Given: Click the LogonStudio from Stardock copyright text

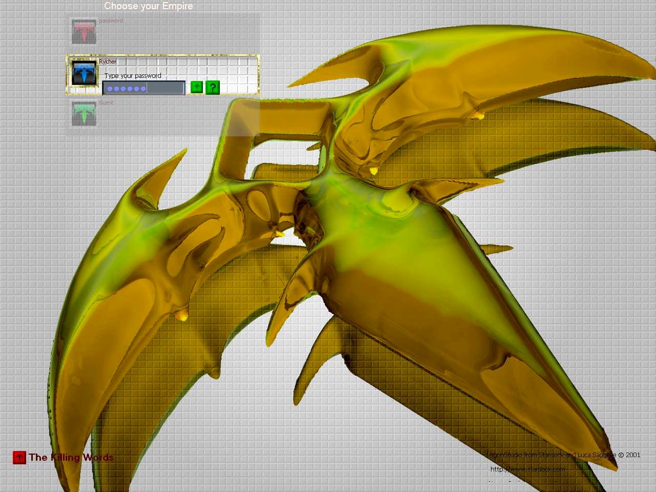Looking at the screenshot, I should coord(563,455).
